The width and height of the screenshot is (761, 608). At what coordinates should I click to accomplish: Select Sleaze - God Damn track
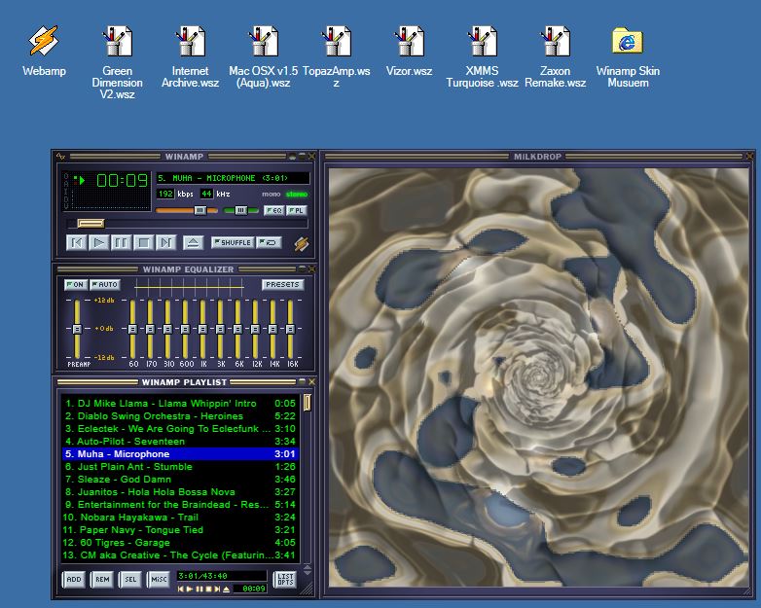point(180,479)
